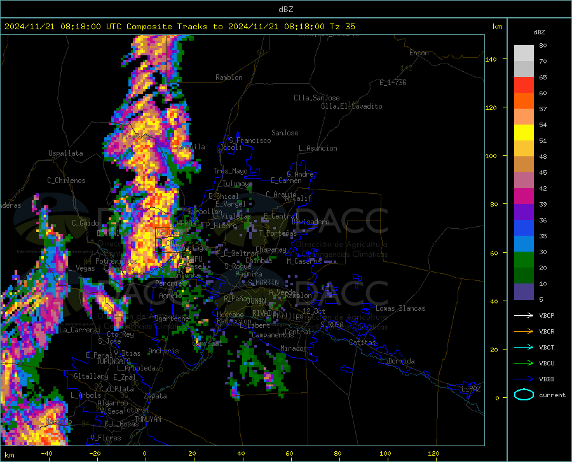
Task: Click the 'Tres_Mayo' map label
Action: tap(230, 171)
